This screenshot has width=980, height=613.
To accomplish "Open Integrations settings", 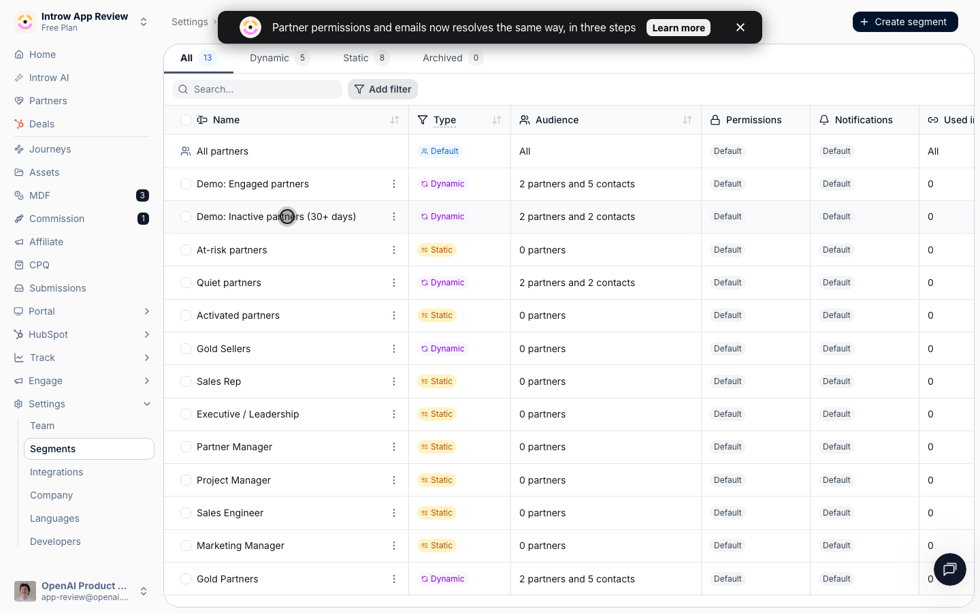I will pyautogui.click(x=56, y=472).
